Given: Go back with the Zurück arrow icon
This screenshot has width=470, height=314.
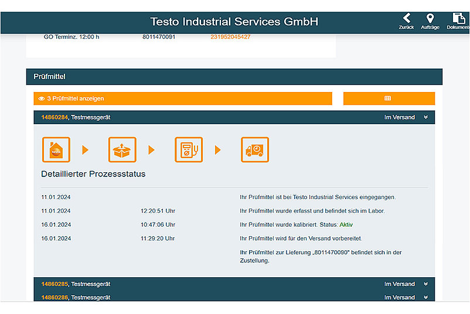Looking at the screenshot, I should (407, 18).
